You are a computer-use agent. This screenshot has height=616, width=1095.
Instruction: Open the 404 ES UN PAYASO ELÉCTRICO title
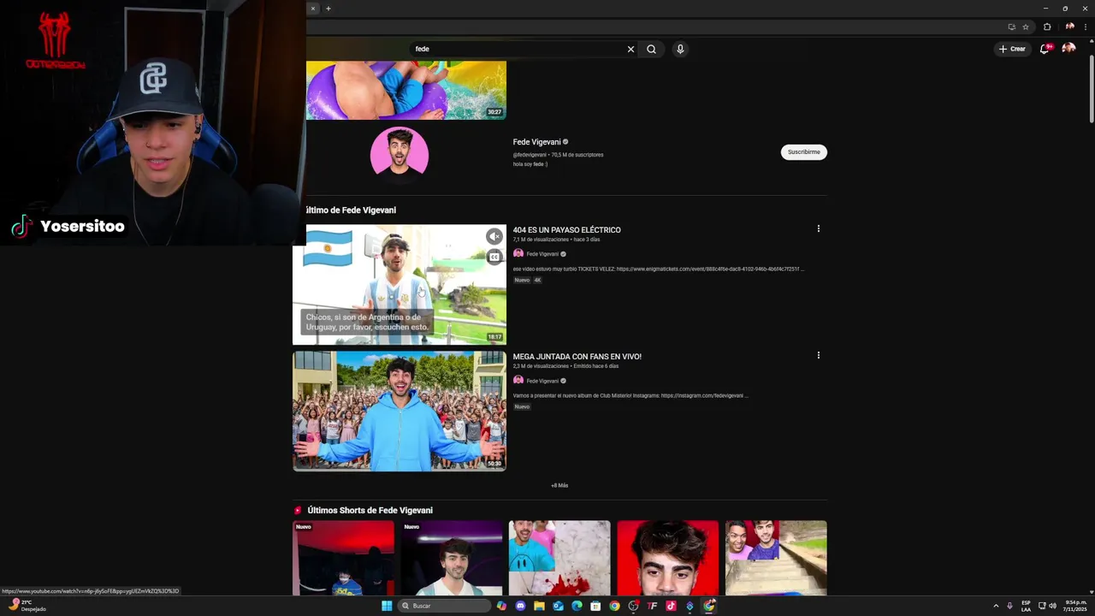(567, 229)
